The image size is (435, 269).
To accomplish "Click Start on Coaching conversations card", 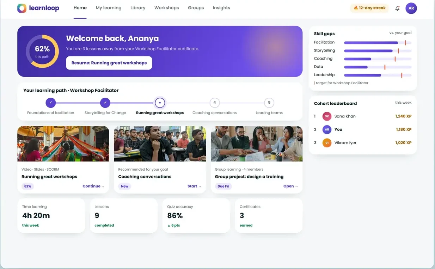I will click(x=194, y=186).
